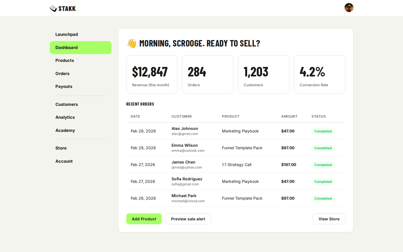Screen dimensions: 403x252
Task: Open the Launchpad section
Action: click(66, 34)
